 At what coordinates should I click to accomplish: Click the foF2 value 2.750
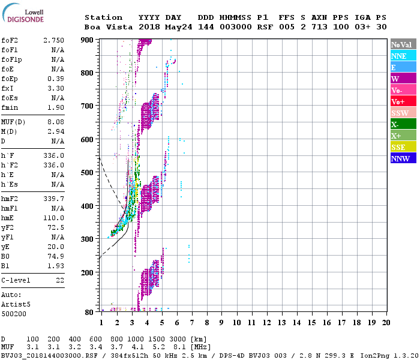point(54,40)
